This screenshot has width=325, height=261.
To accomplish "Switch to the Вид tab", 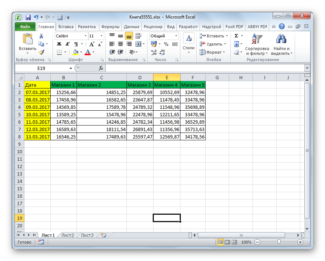I will point(171,27).
